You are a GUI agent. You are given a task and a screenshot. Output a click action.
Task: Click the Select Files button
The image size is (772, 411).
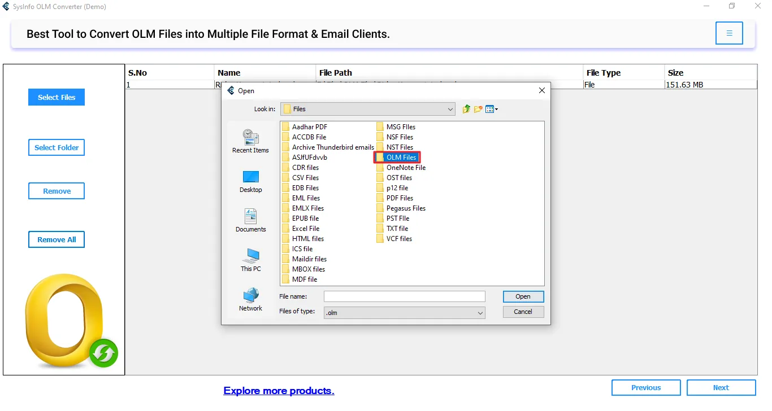pos(57,97)
